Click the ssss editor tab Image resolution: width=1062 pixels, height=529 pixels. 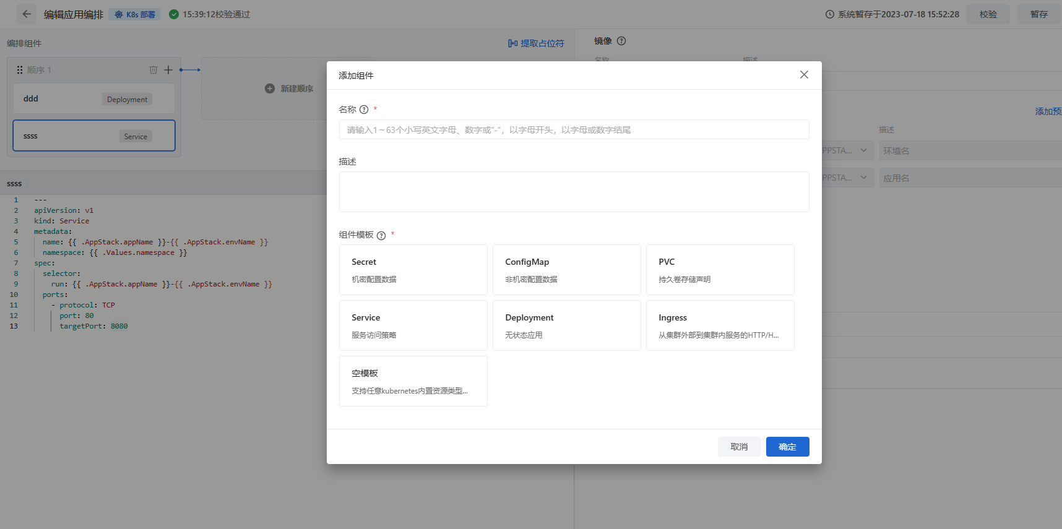click(14, 184)
